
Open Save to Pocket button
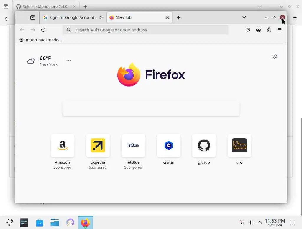[x=248, y=30]
